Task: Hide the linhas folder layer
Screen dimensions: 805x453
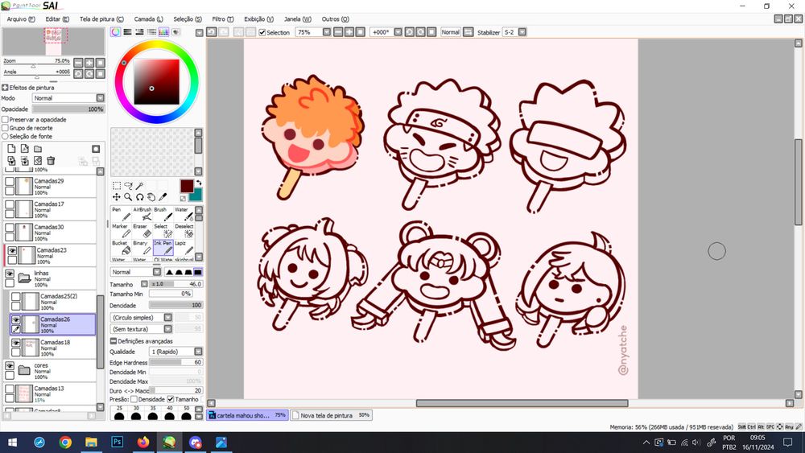Action: [x=10, y=274]
